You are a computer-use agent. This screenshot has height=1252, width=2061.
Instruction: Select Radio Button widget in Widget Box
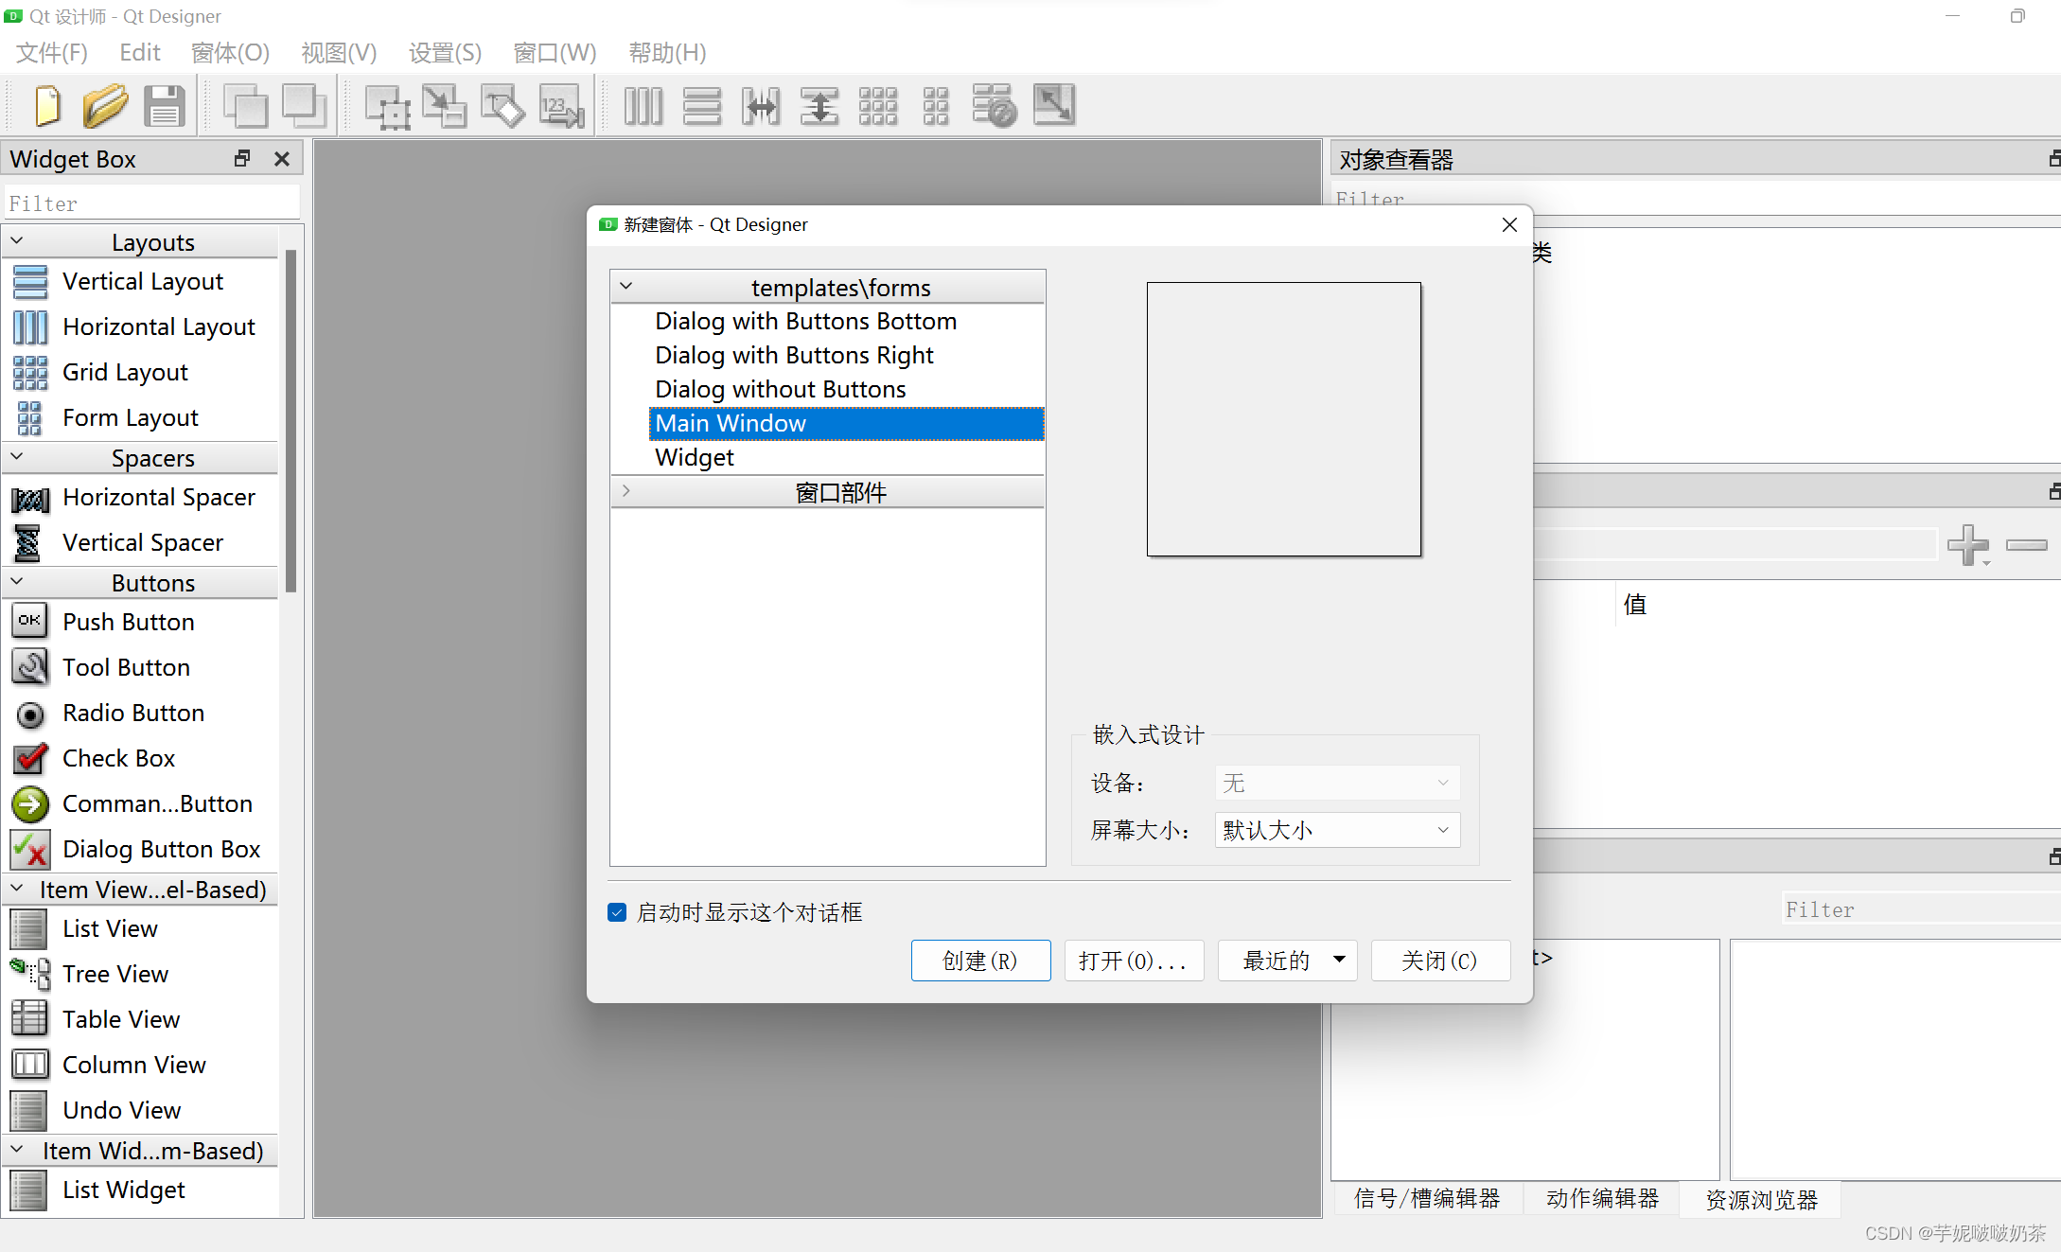(x=132, y=713)
